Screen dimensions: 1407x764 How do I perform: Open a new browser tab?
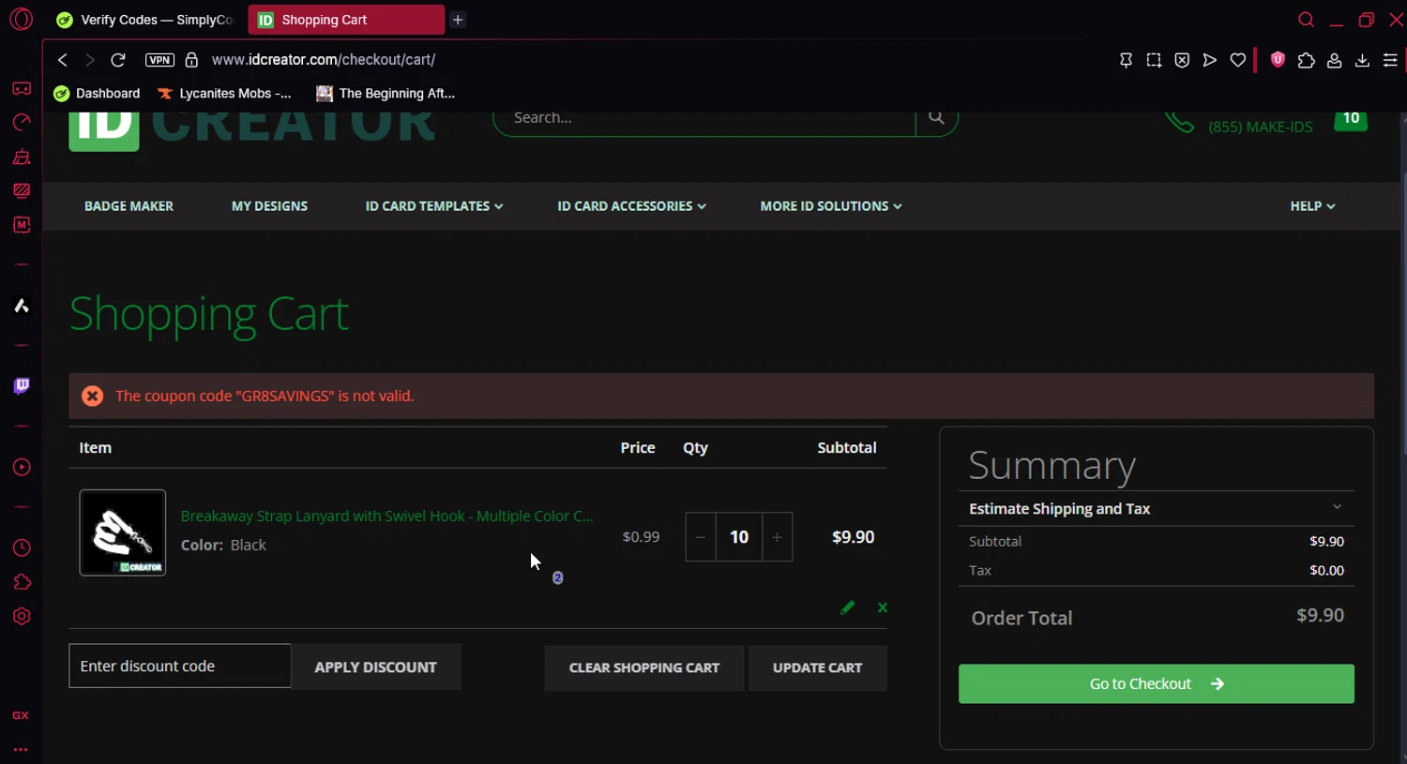[458, 20]
